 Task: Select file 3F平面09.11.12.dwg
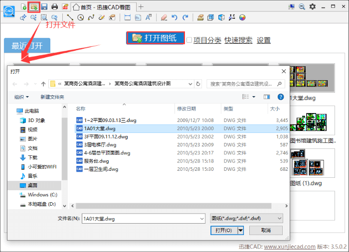[x=182, y=136]
